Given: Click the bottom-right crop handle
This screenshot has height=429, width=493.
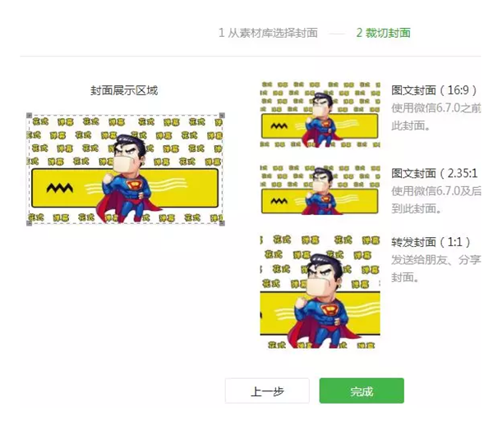Looking at the screenshot, I should tap(222, 223).
